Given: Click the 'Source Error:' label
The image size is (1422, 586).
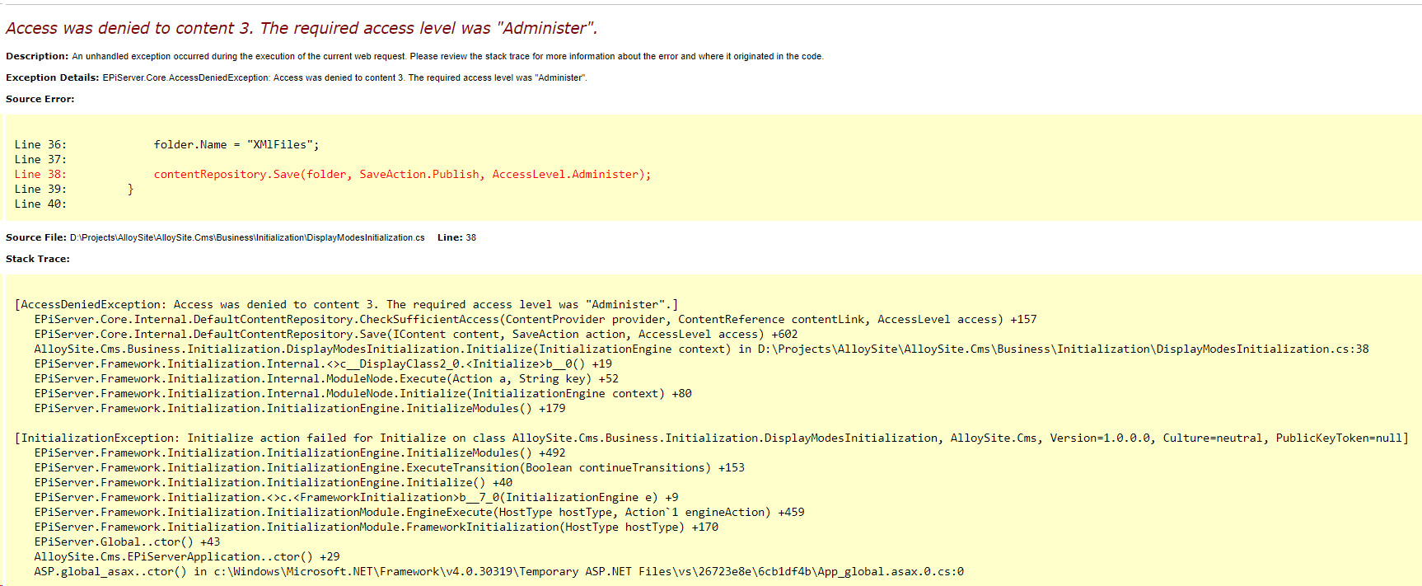Looking at the screenshot, I should [x=40, y=99].
